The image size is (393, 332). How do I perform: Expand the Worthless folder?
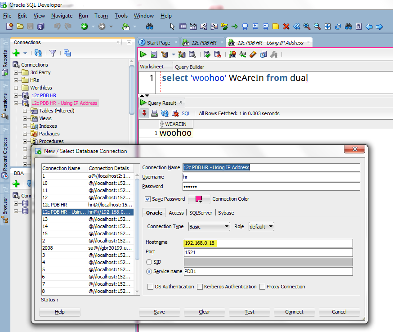coord(16,88)
